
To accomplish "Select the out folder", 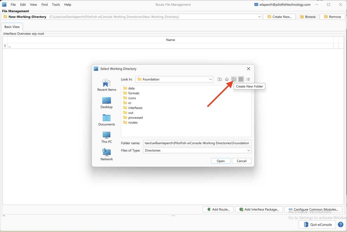I will [128, 112].
